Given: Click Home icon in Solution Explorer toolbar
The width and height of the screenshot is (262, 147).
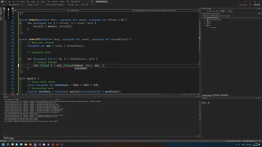Looking at the screenshot, I should [x=208, y=11].
